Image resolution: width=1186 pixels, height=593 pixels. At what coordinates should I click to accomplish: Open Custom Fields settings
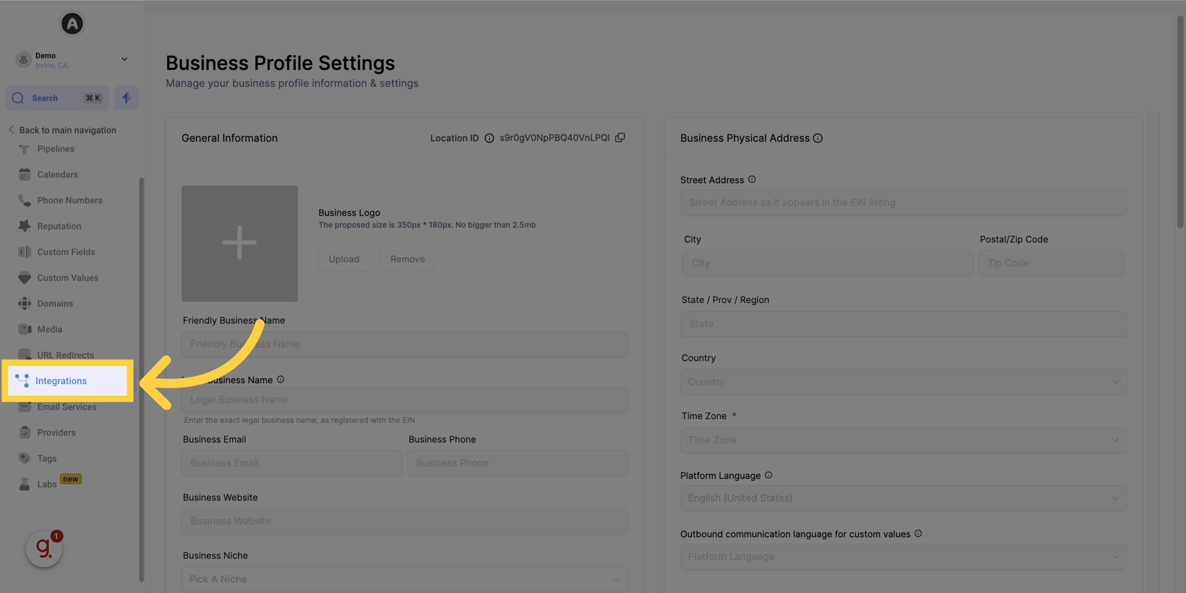[66, 252]
